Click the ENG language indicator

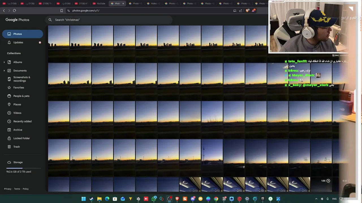pos(334,199)
